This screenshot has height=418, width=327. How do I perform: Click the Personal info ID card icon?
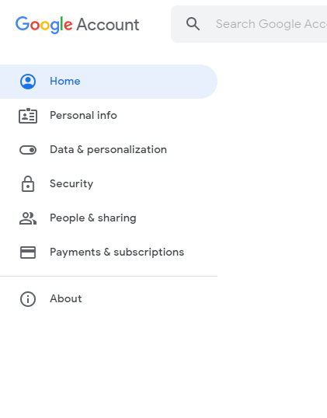[28, 116]
